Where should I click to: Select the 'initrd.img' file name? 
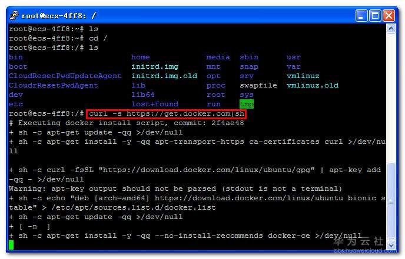pyautogui.click(x=155, y=66)
